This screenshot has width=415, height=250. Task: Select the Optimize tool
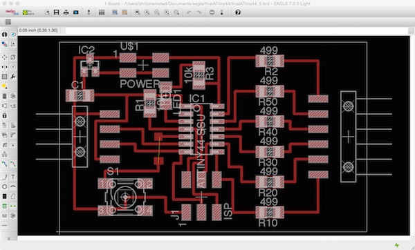12,145
